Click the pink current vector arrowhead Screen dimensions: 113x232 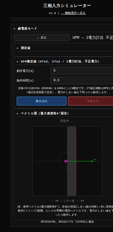[x=66, y=161]
